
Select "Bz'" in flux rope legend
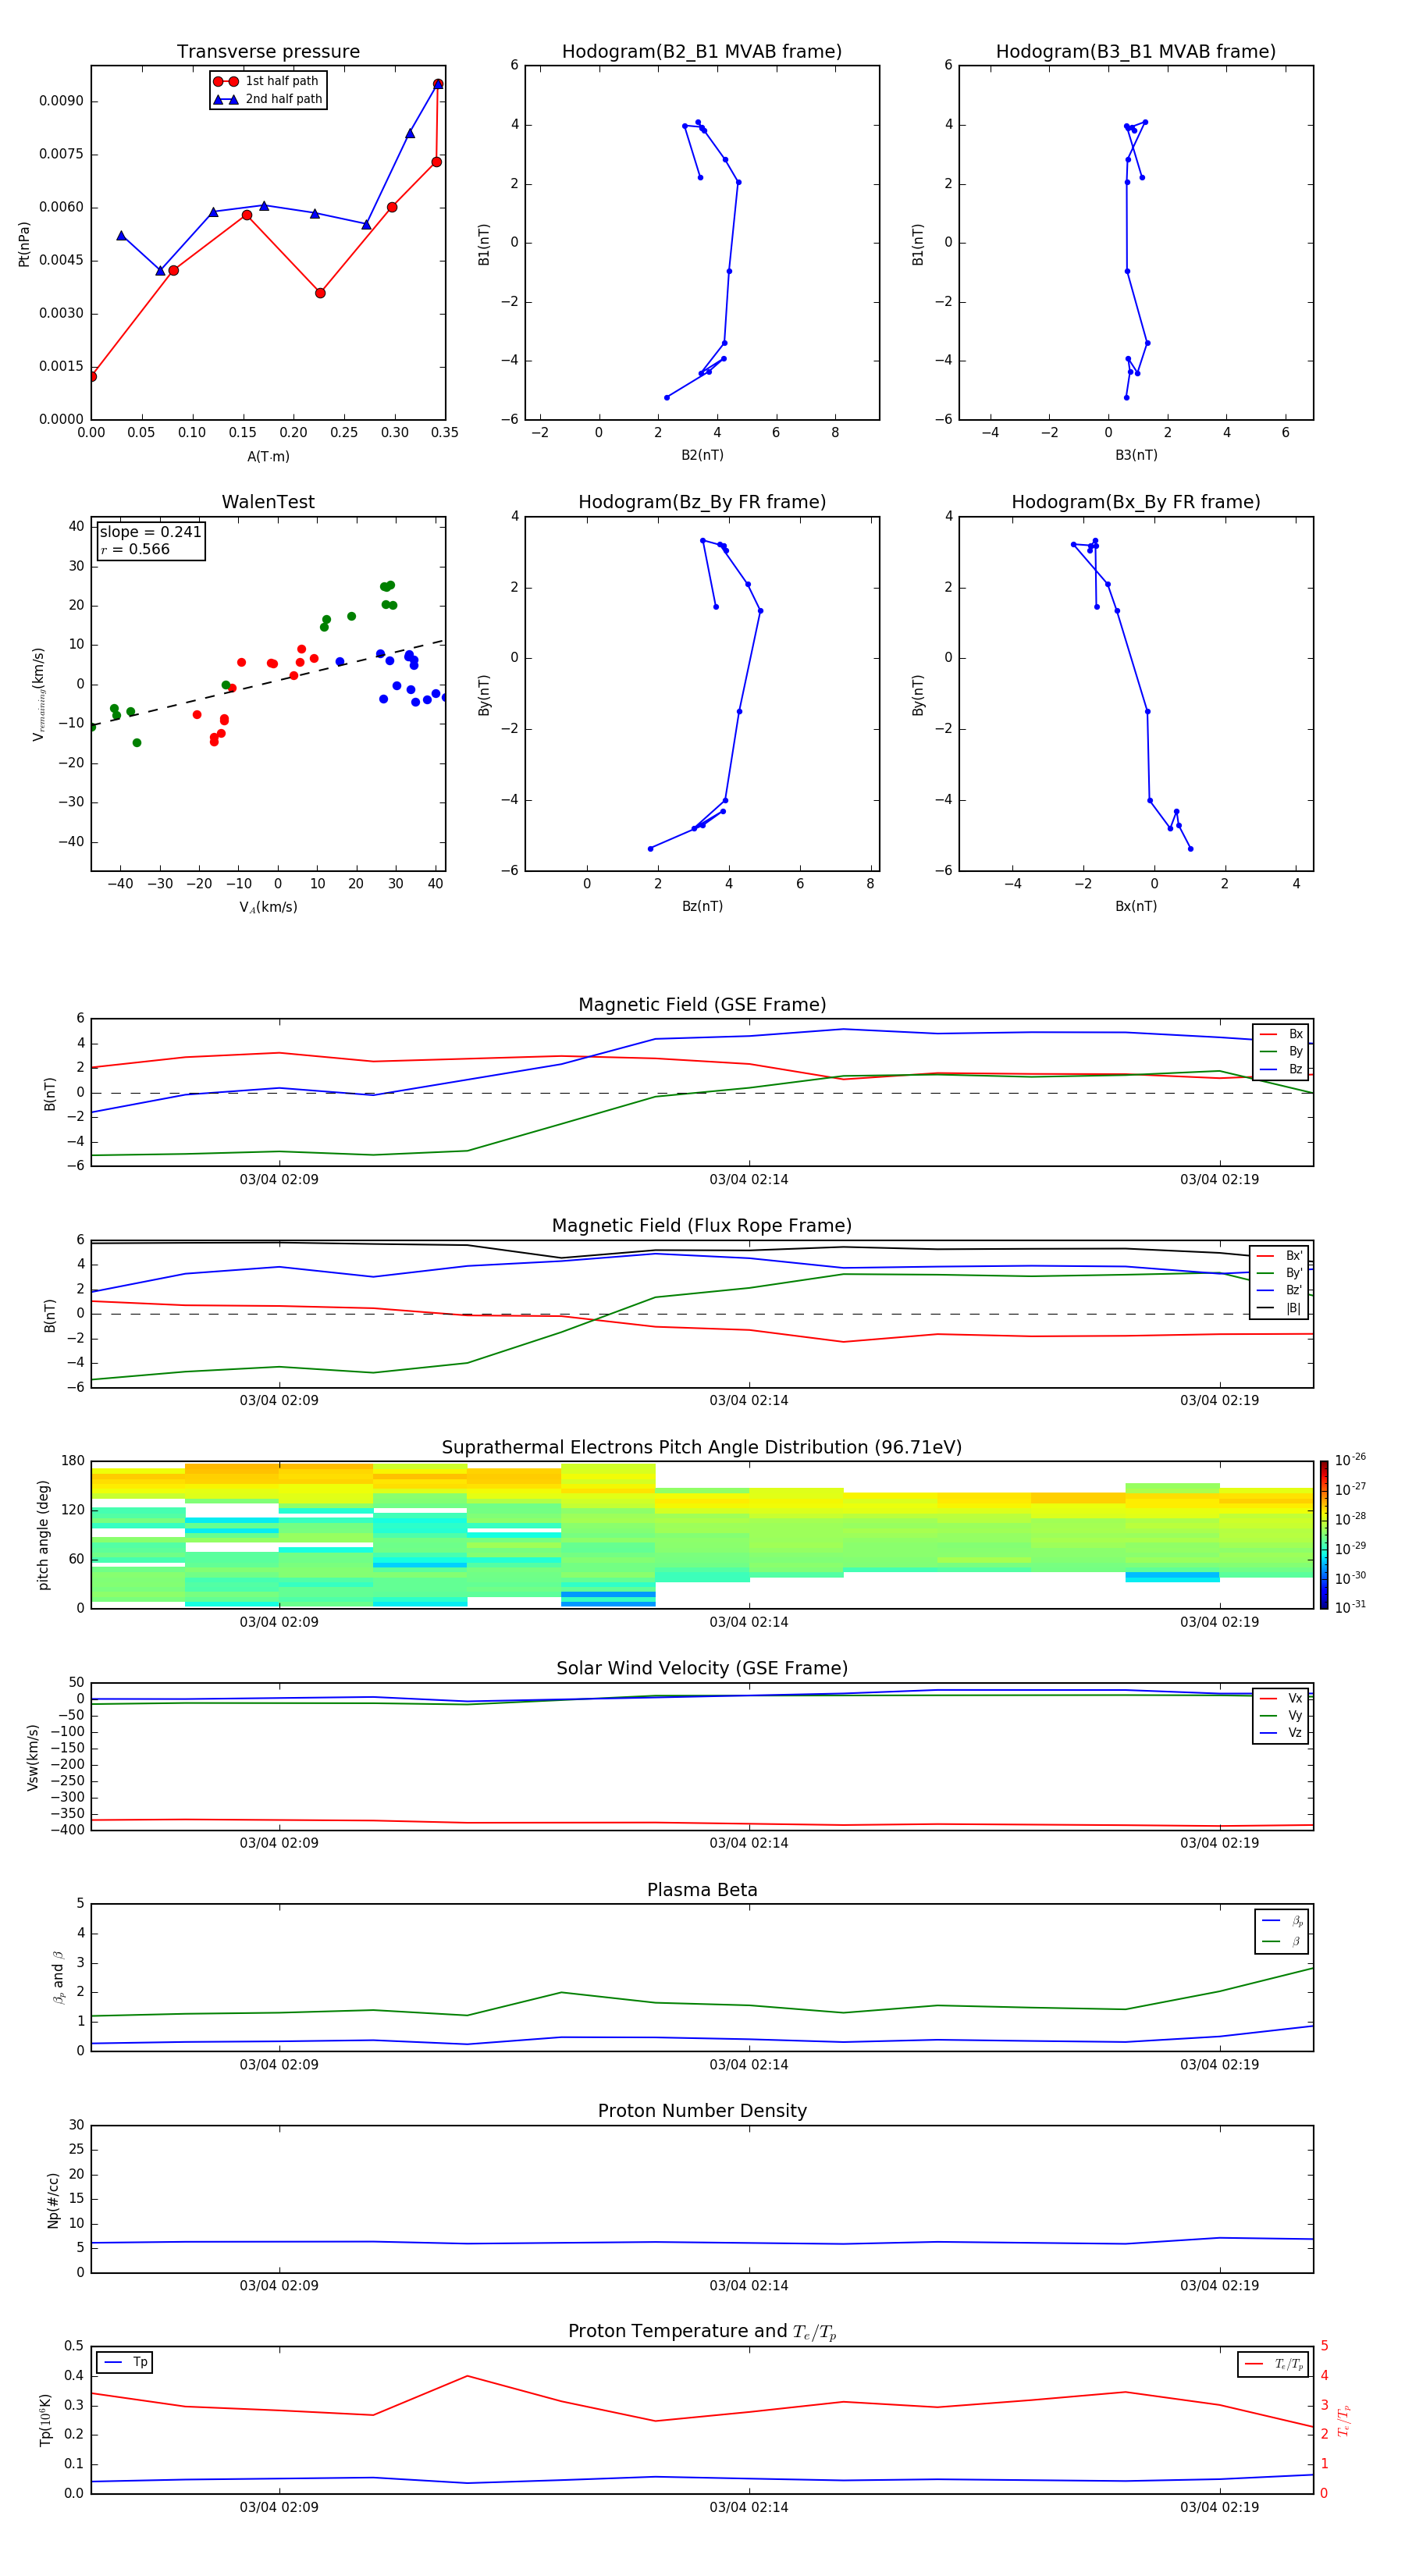click(1280, 1290)
